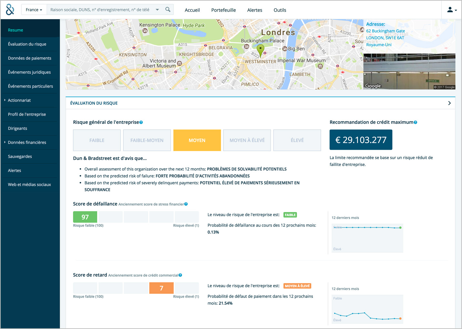Click the FAIBLE-MOYEN risk level box
The width and height of the screenshot is (462, 329).
click(147, 140)
